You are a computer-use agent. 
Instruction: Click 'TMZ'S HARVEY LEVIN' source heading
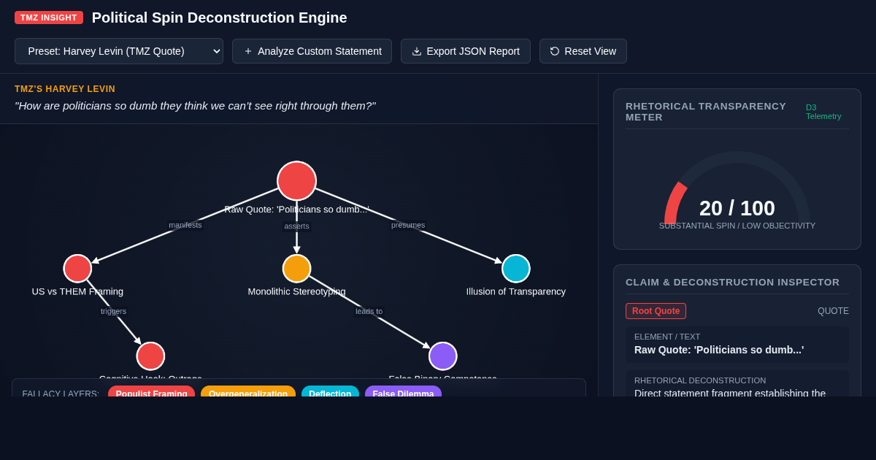coord(65,89)
